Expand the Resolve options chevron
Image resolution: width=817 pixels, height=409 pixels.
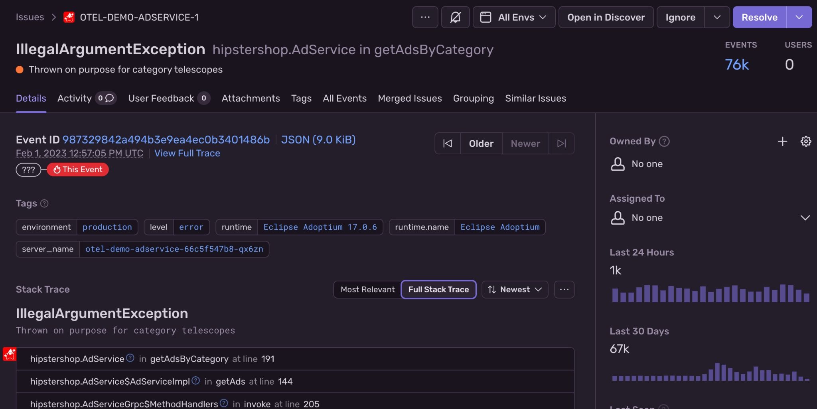tap(799, 17)
